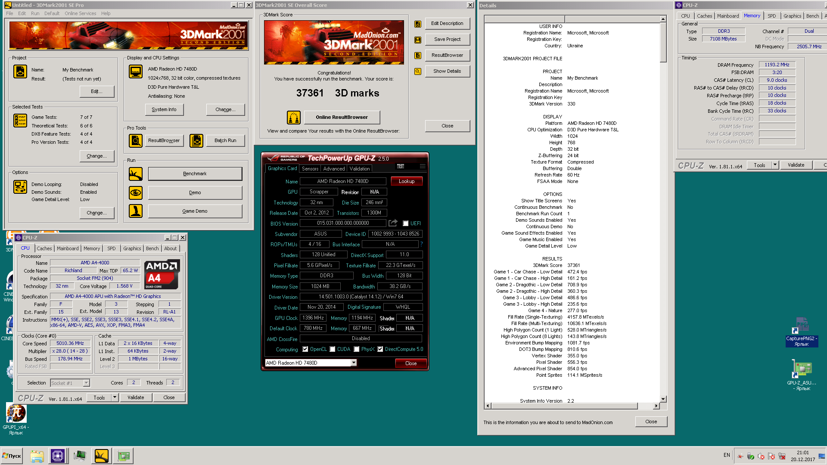Click the Online ResultBrowser podium icon
This screenshot has height=465, width=827.
pos(294,117)
